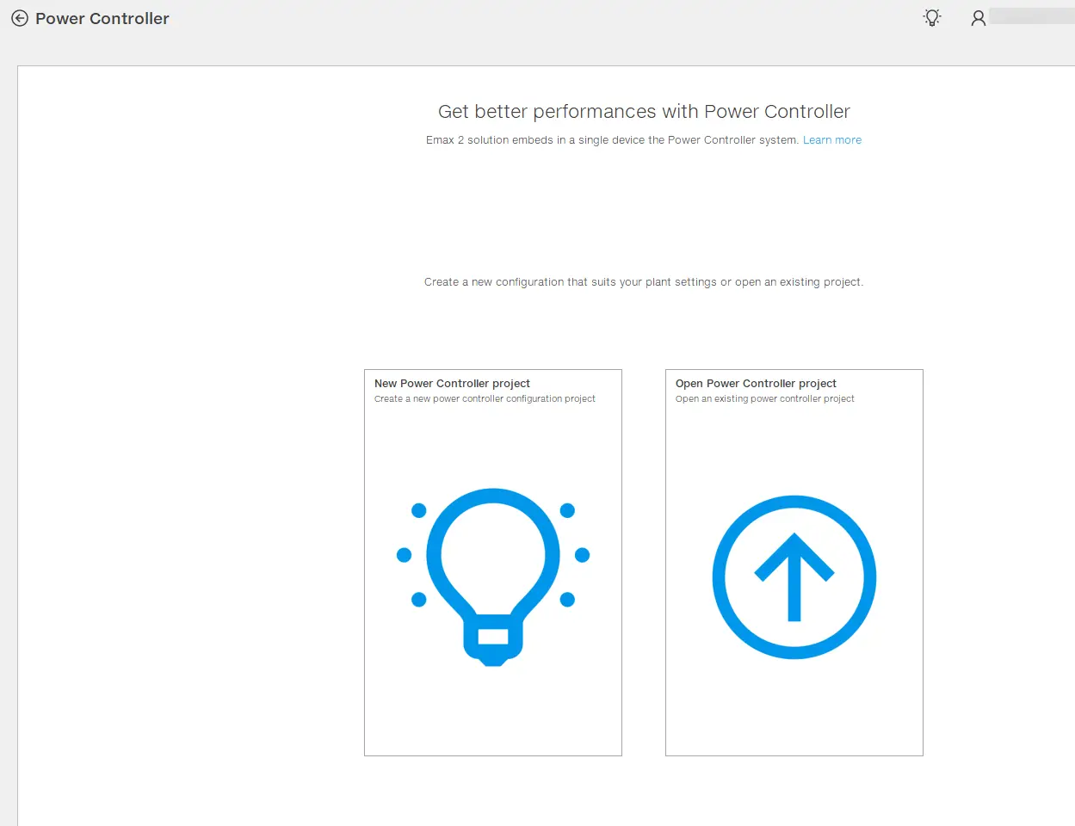Click 'Create a new power controller configuration project' caption
Viewport: 1075px width, 826px height.
tap(485, 399)
